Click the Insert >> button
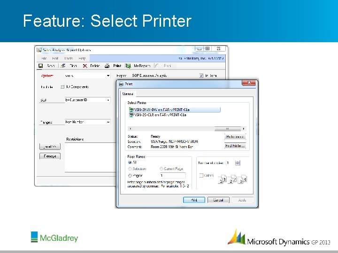338x253 pixels. [50, 147]
